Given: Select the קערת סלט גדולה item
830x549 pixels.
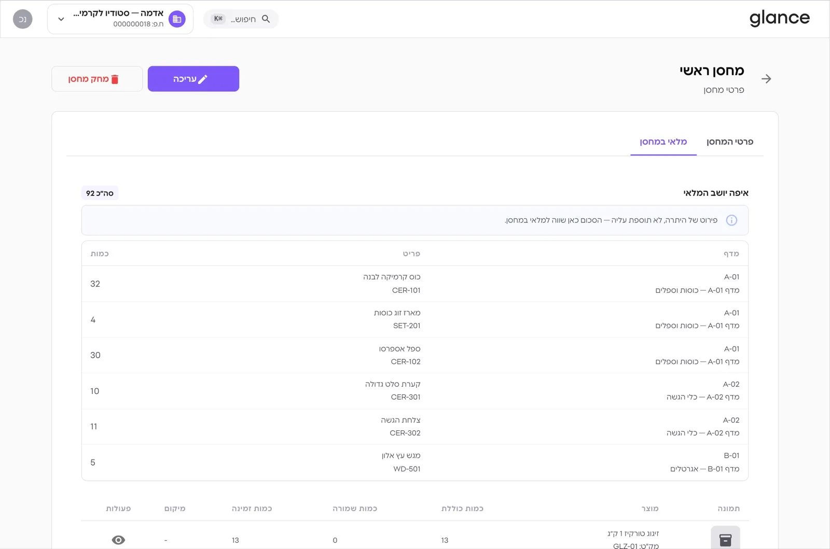Looking at the screenshot, I should (x=393, y=384).
